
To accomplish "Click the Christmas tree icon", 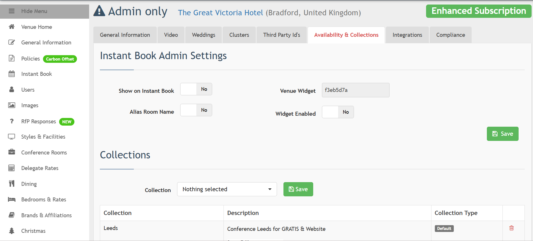I will pos(12,231).
